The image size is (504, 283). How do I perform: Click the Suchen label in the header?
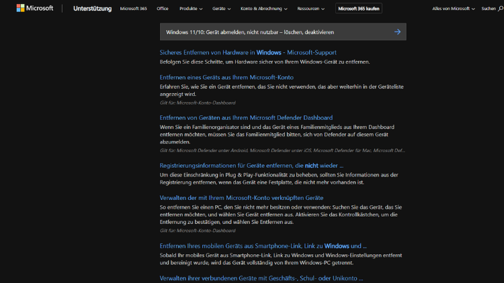pos(489,9)
